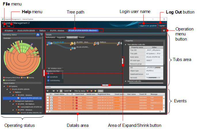Select the lower JP1AJS-JP1PFM node icon
Image resolution: width=197 pixels, height=130 pixels.
(72, 48)
